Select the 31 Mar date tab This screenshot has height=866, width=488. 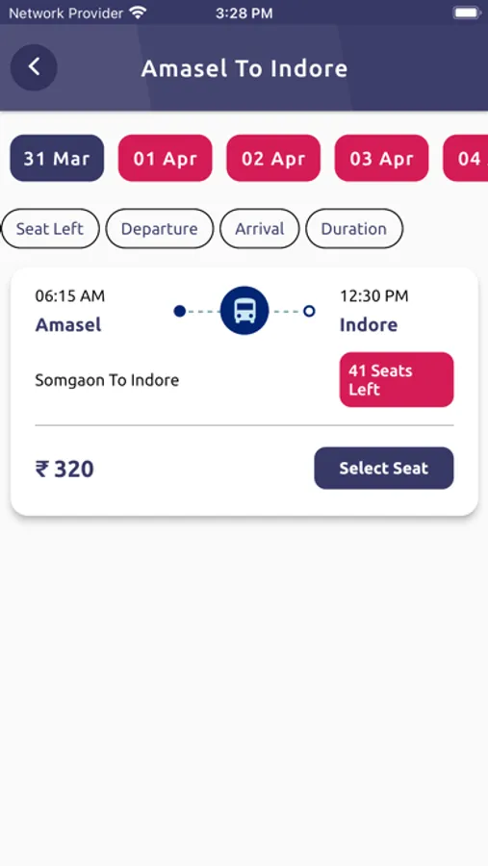(x=57, y=158)
